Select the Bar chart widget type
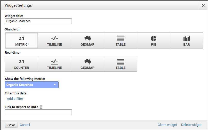 [x=187, y=40]
